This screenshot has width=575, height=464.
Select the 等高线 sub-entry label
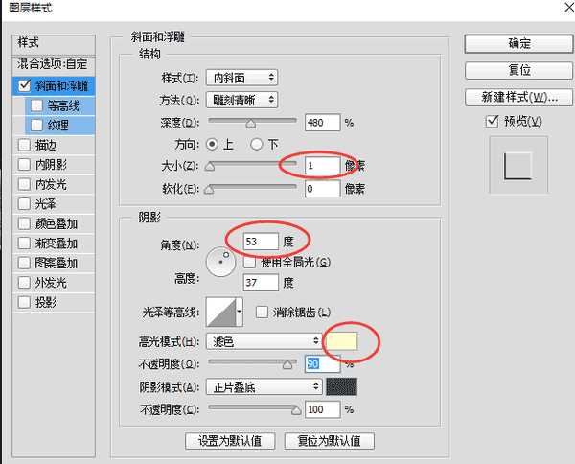63,105
